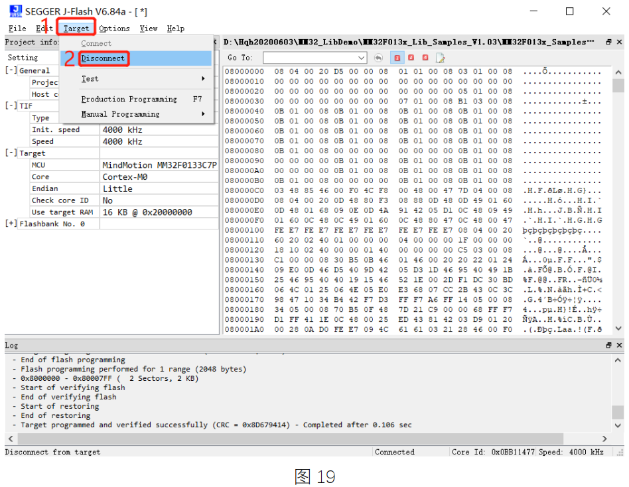Open the File menu

click(x=17, y=29)
